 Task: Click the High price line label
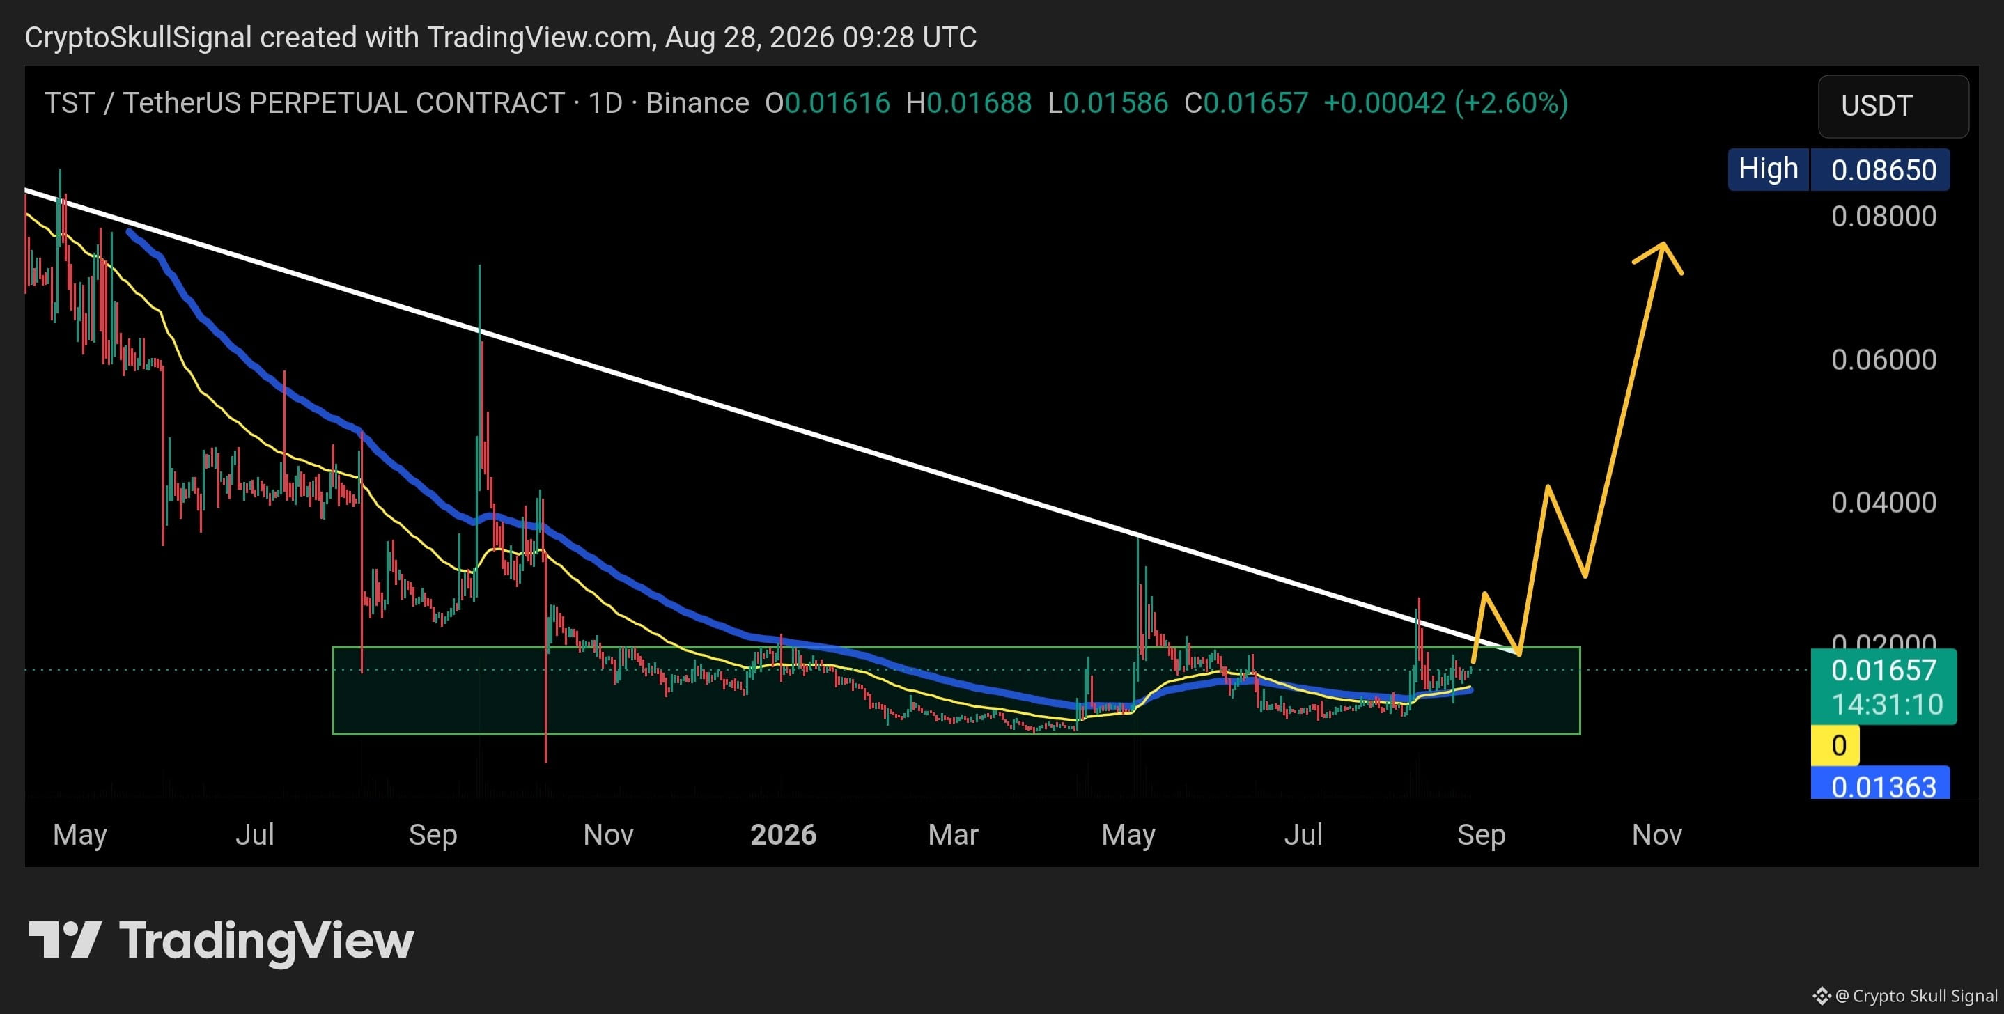coord(1769,169)
